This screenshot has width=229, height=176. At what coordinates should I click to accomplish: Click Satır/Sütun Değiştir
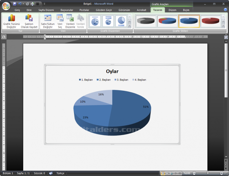coord(48,21)
